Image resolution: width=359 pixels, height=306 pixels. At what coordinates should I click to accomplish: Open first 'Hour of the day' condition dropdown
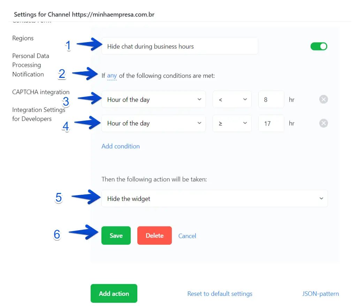pos(153,100)
